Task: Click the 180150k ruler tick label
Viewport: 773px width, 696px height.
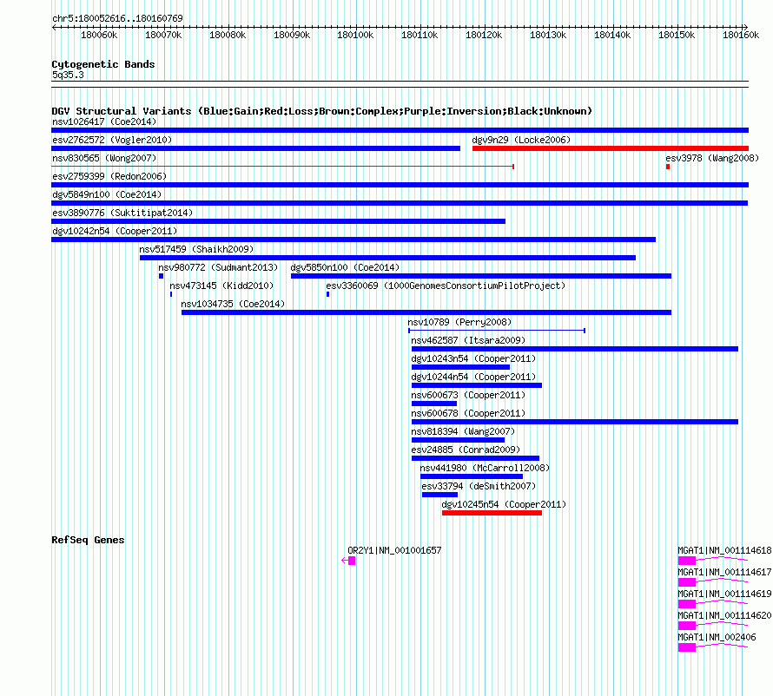Action: 677,35
